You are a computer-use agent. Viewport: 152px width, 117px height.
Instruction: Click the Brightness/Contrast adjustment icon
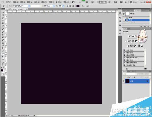tap(130, 36)
